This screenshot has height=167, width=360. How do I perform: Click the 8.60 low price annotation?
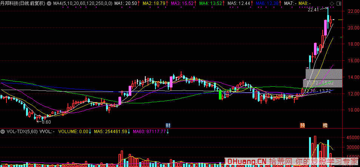pyautogui.click(x=46, y=122)
